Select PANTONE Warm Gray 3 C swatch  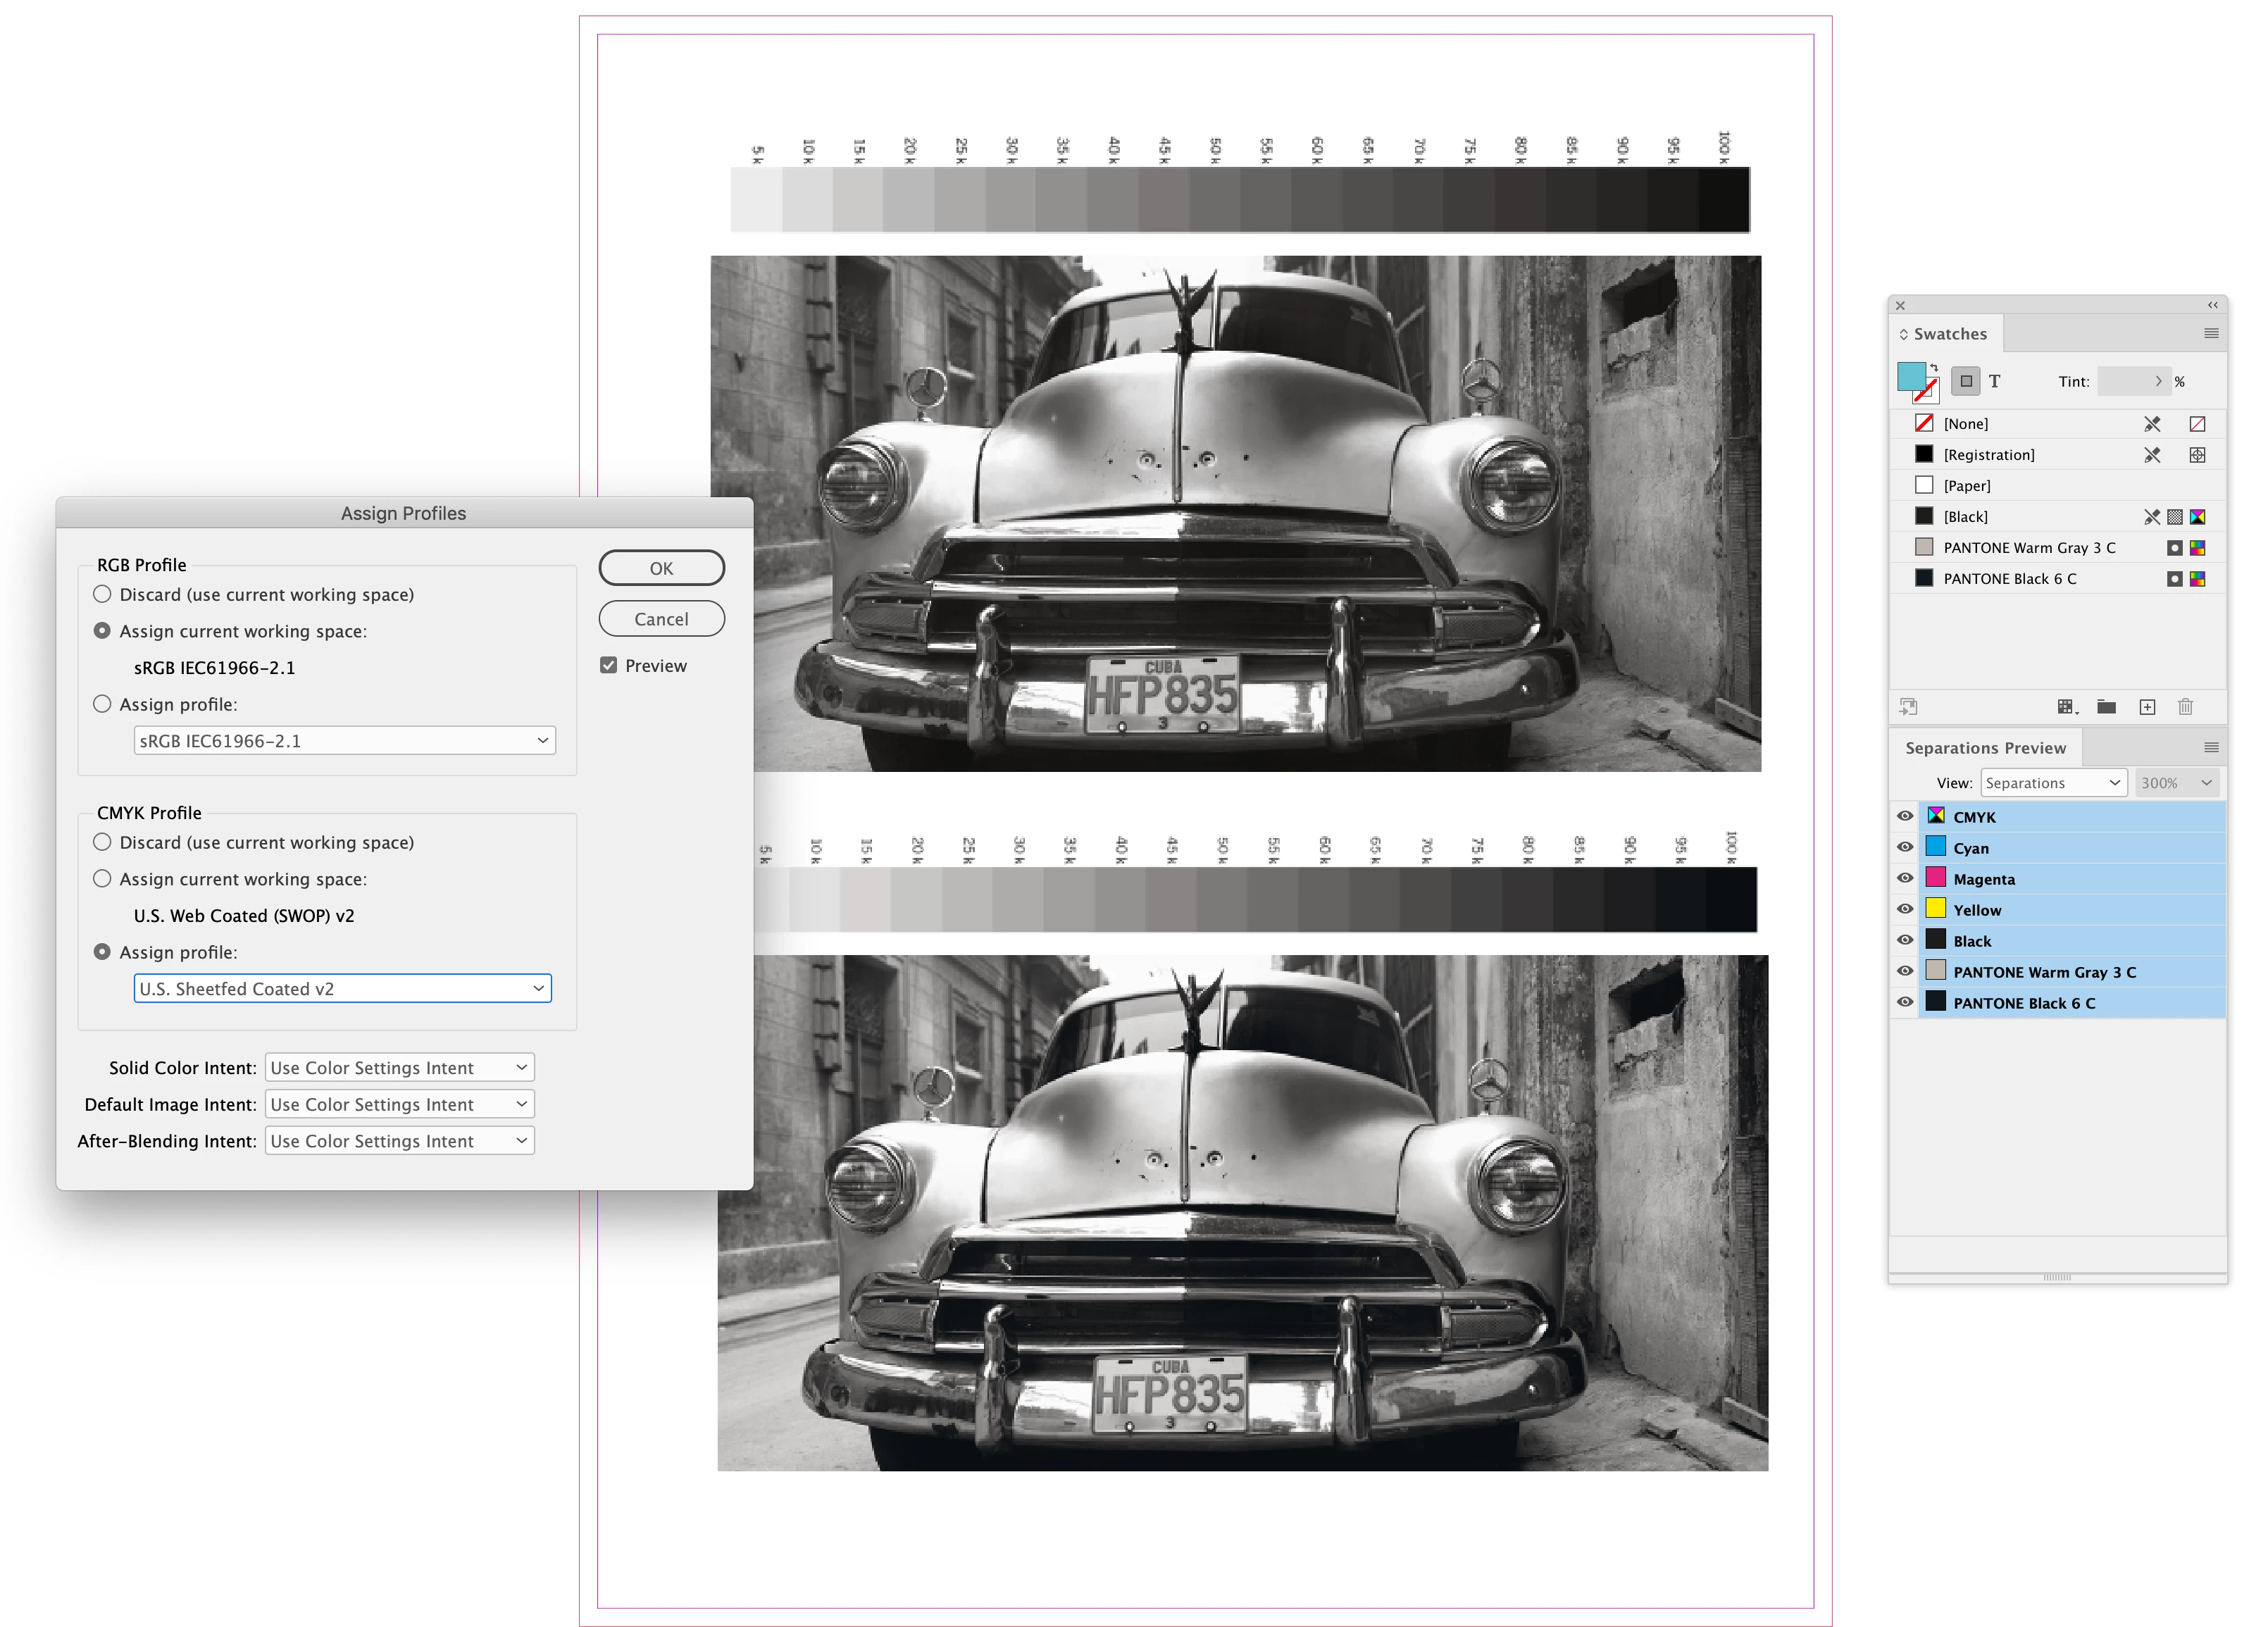click(x=2029, y=548)
